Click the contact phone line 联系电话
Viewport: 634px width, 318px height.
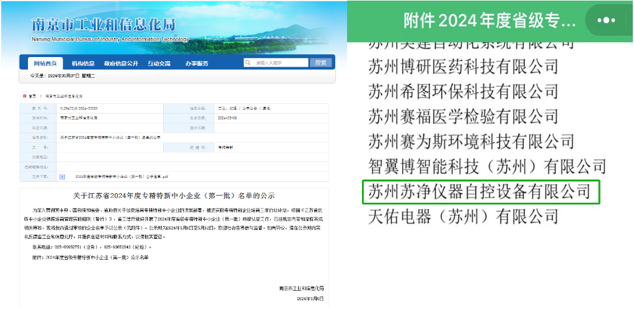(92, 247)
